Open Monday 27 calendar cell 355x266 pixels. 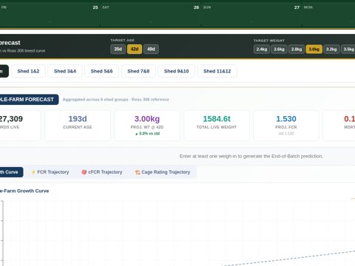point(328,15)
